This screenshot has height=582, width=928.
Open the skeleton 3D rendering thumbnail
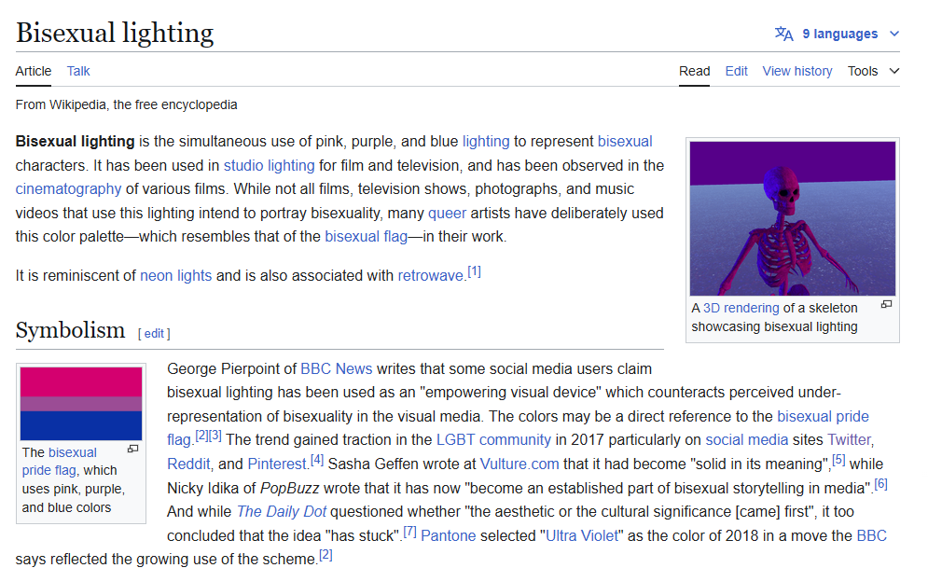[793, 218]
